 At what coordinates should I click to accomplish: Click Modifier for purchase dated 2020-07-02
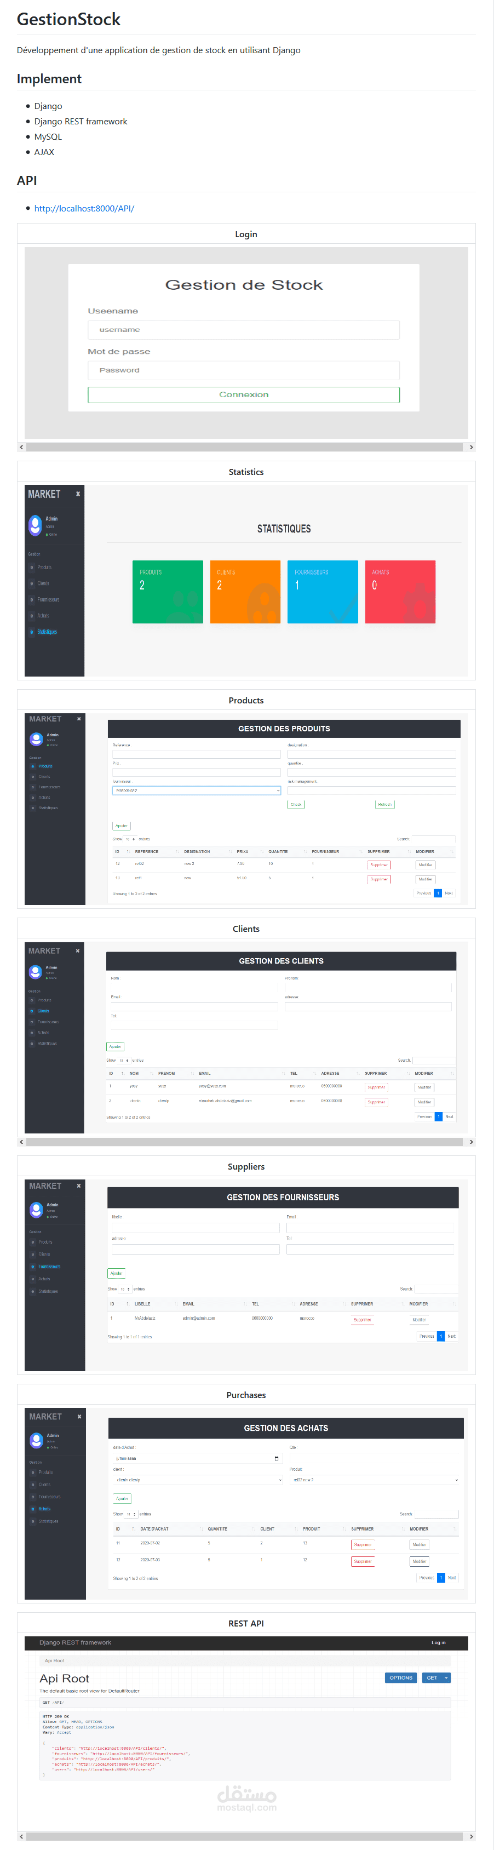click(x=420, y=1544)
